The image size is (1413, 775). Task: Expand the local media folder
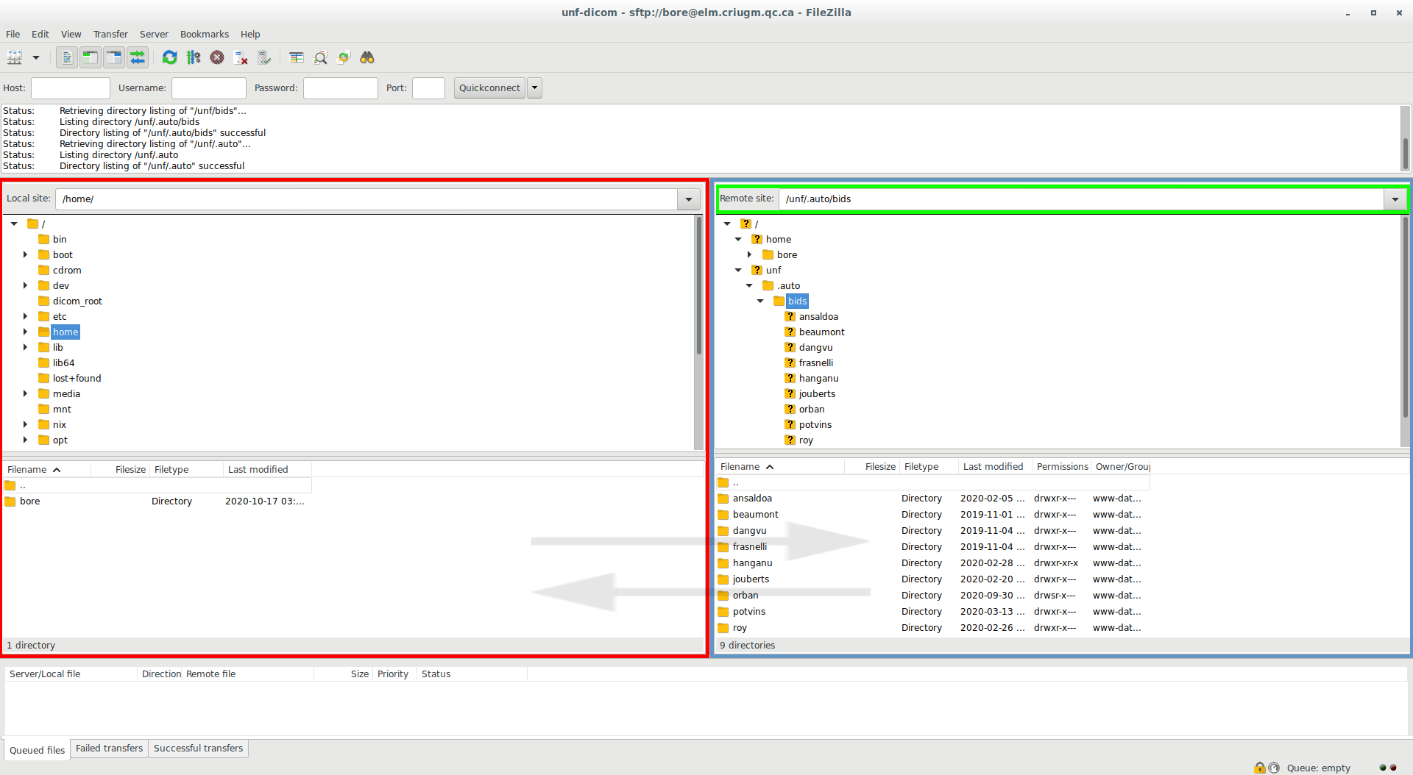pos(25,394)
